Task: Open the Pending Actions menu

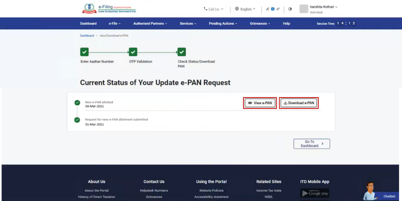Action: tap(223, 23)
